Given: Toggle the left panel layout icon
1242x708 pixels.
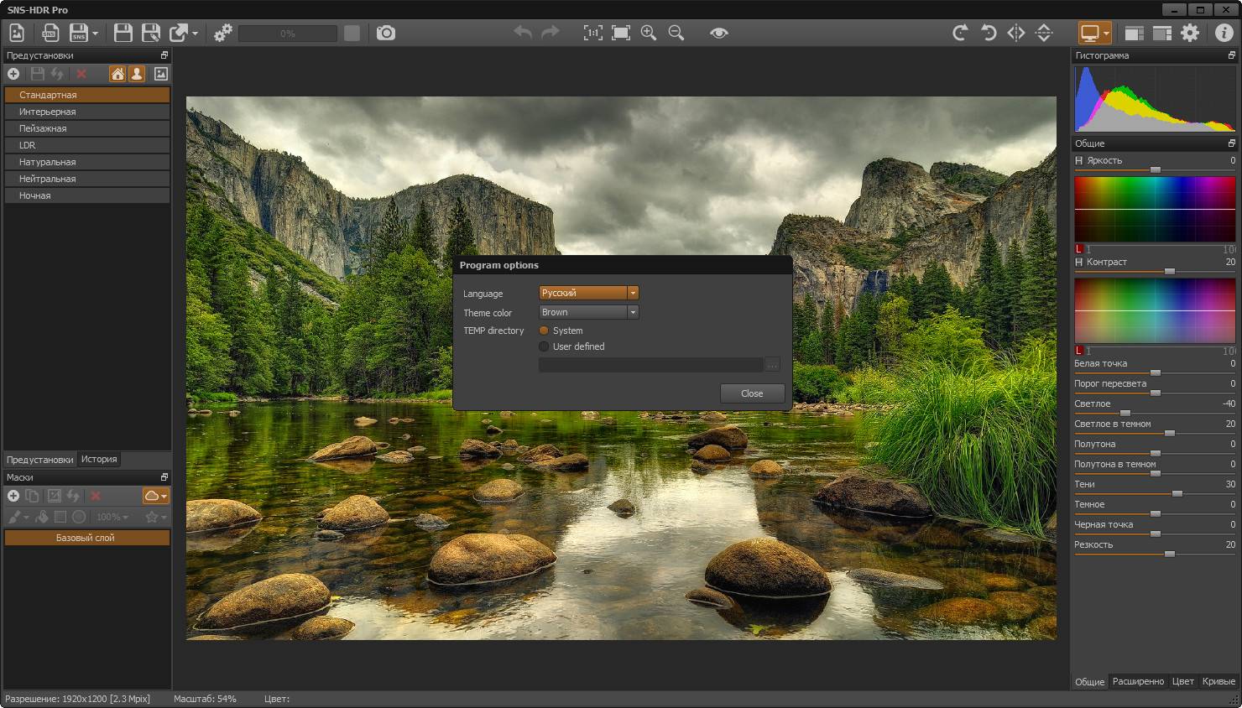Looking at the screenshot, I should pyautogui.click(x=1135, y=33).
